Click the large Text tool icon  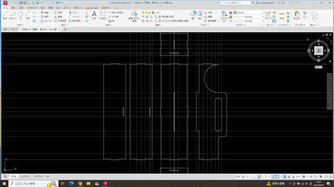[x=94, y=16]
